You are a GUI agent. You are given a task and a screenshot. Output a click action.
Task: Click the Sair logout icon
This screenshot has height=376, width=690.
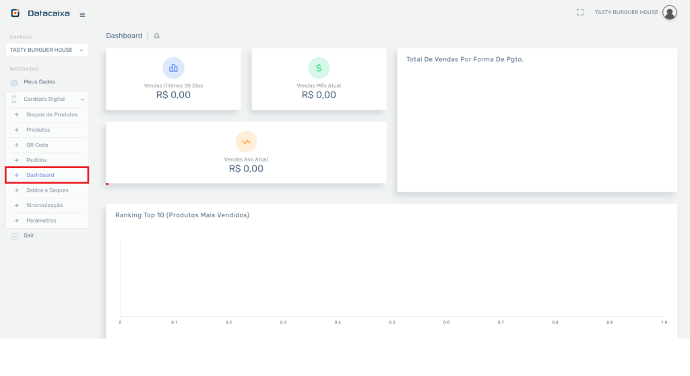tap(14, 236)
